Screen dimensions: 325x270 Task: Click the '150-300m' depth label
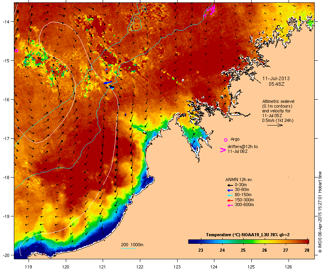[244, 200]
